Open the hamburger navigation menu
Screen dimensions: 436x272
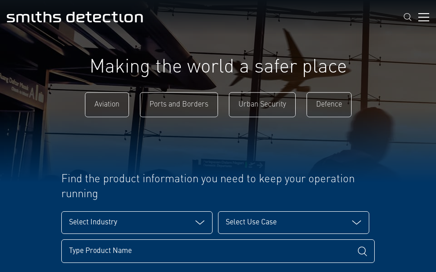(x=424, y=17)
